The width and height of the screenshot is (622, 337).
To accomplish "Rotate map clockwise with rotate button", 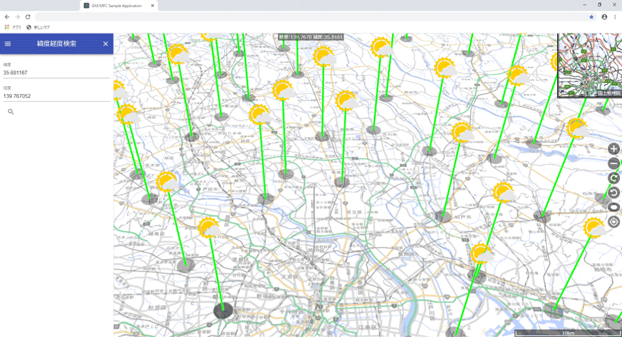I will (x=614, y=178).
